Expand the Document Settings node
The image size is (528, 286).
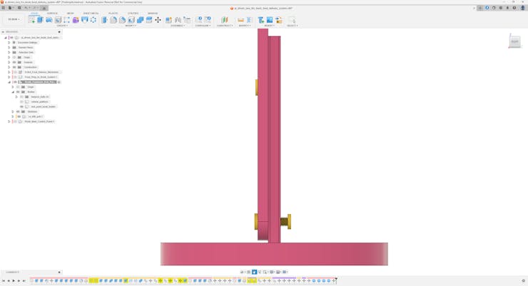click(x=9, y=43)
